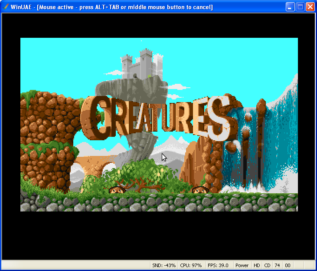
Task: Click the floppy track 74 indicator
Action: (278, 265)
